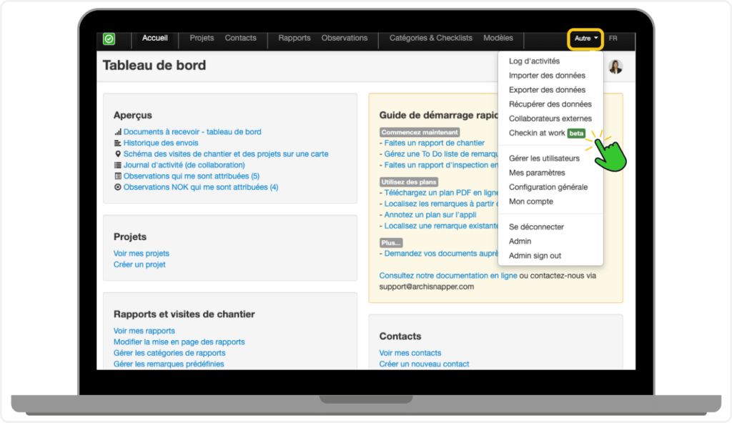Click Gérer les remarques prédéfinies

[x=169, y=364]
